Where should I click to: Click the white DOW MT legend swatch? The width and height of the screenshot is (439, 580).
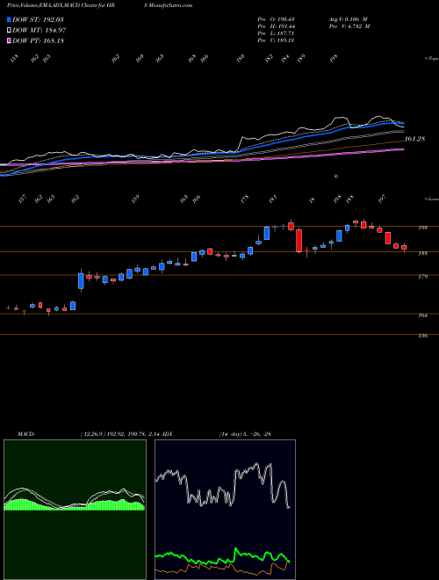pyautogui.click(x=10, y=31)
